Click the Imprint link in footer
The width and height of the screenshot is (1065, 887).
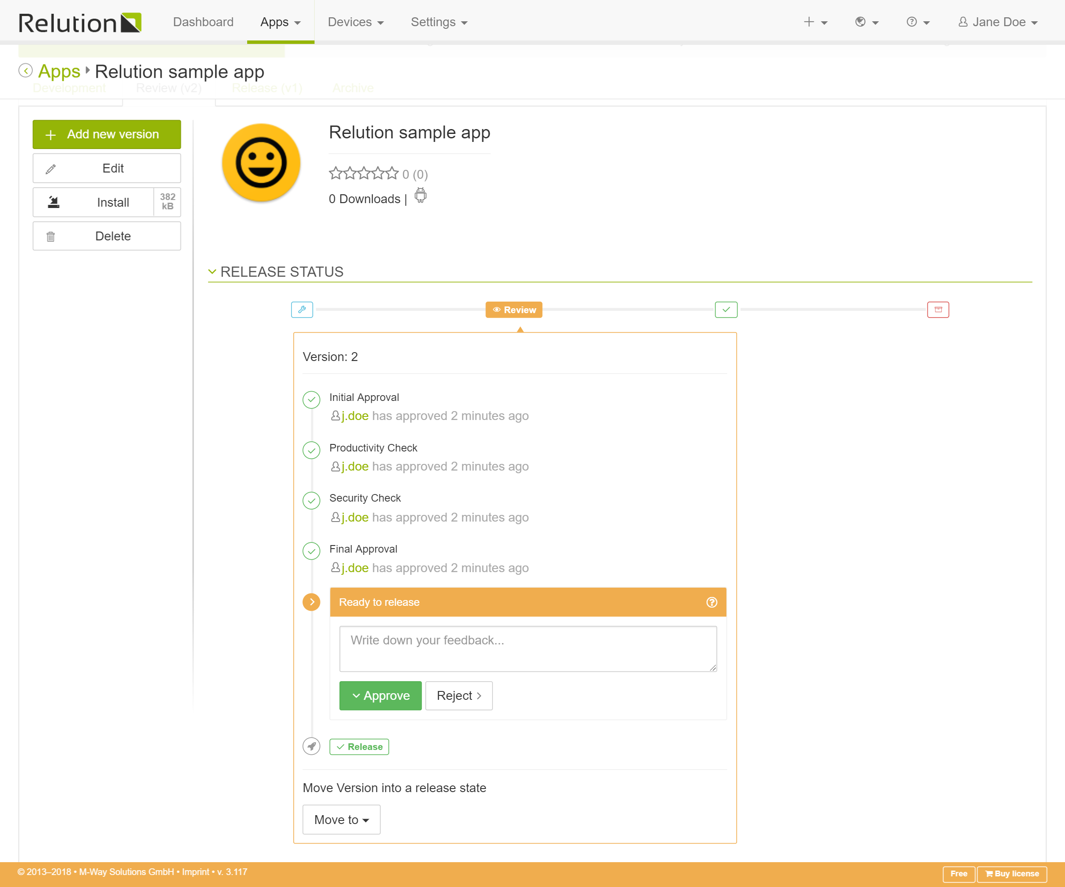[x=195, y=872]
